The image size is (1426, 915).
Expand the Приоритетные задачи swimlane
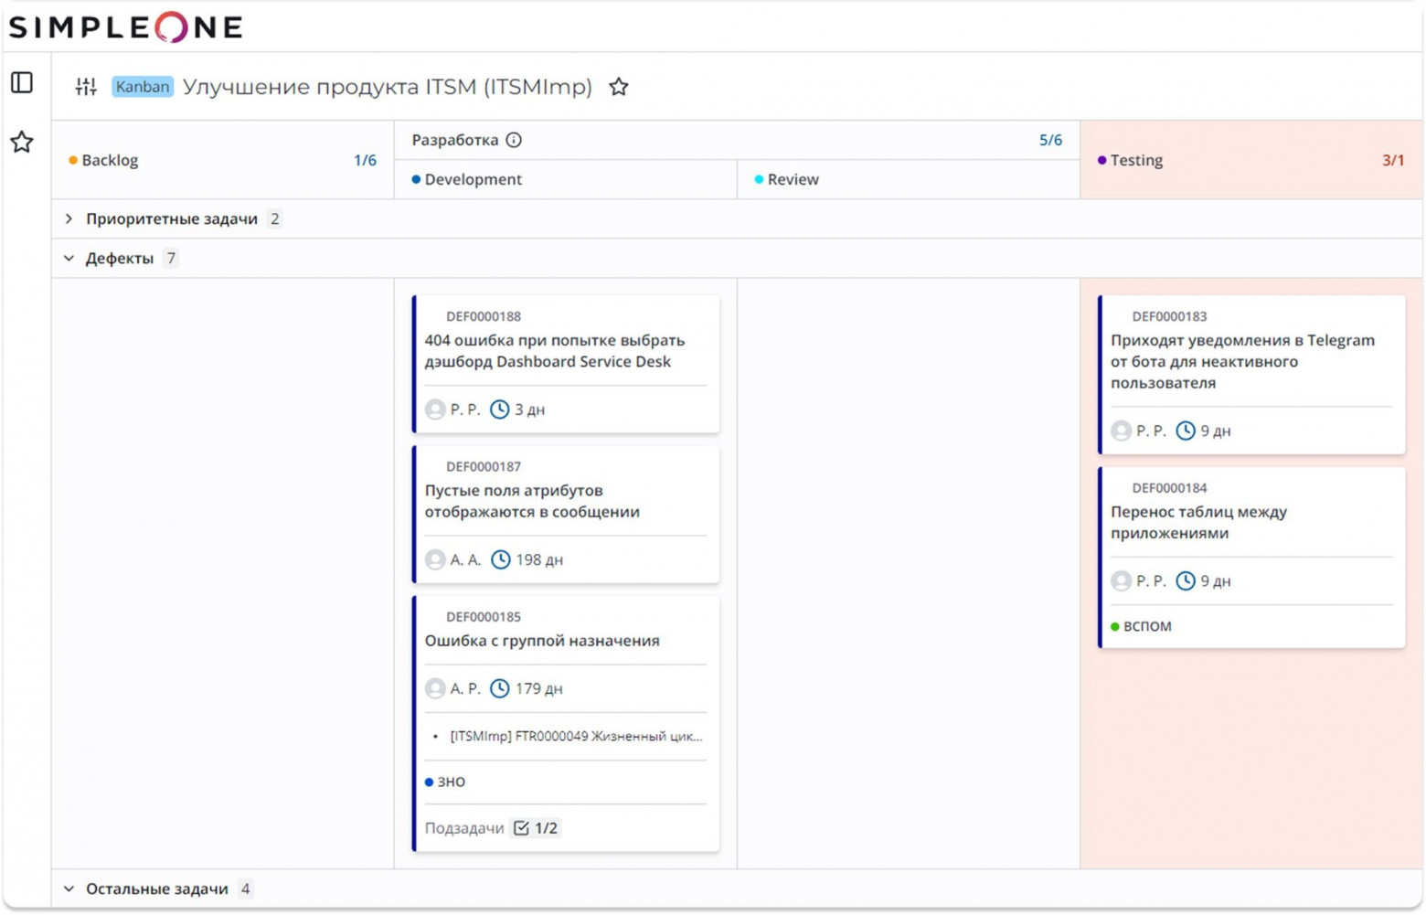[x=69, y=218]
